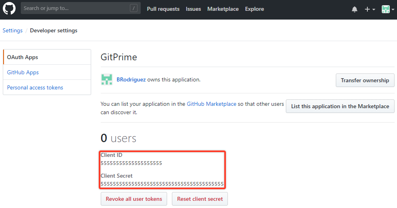The image size is (397, 208).
Task: Click the Reset client secret button
Action: pyautogui.click(x=200, y=199)
